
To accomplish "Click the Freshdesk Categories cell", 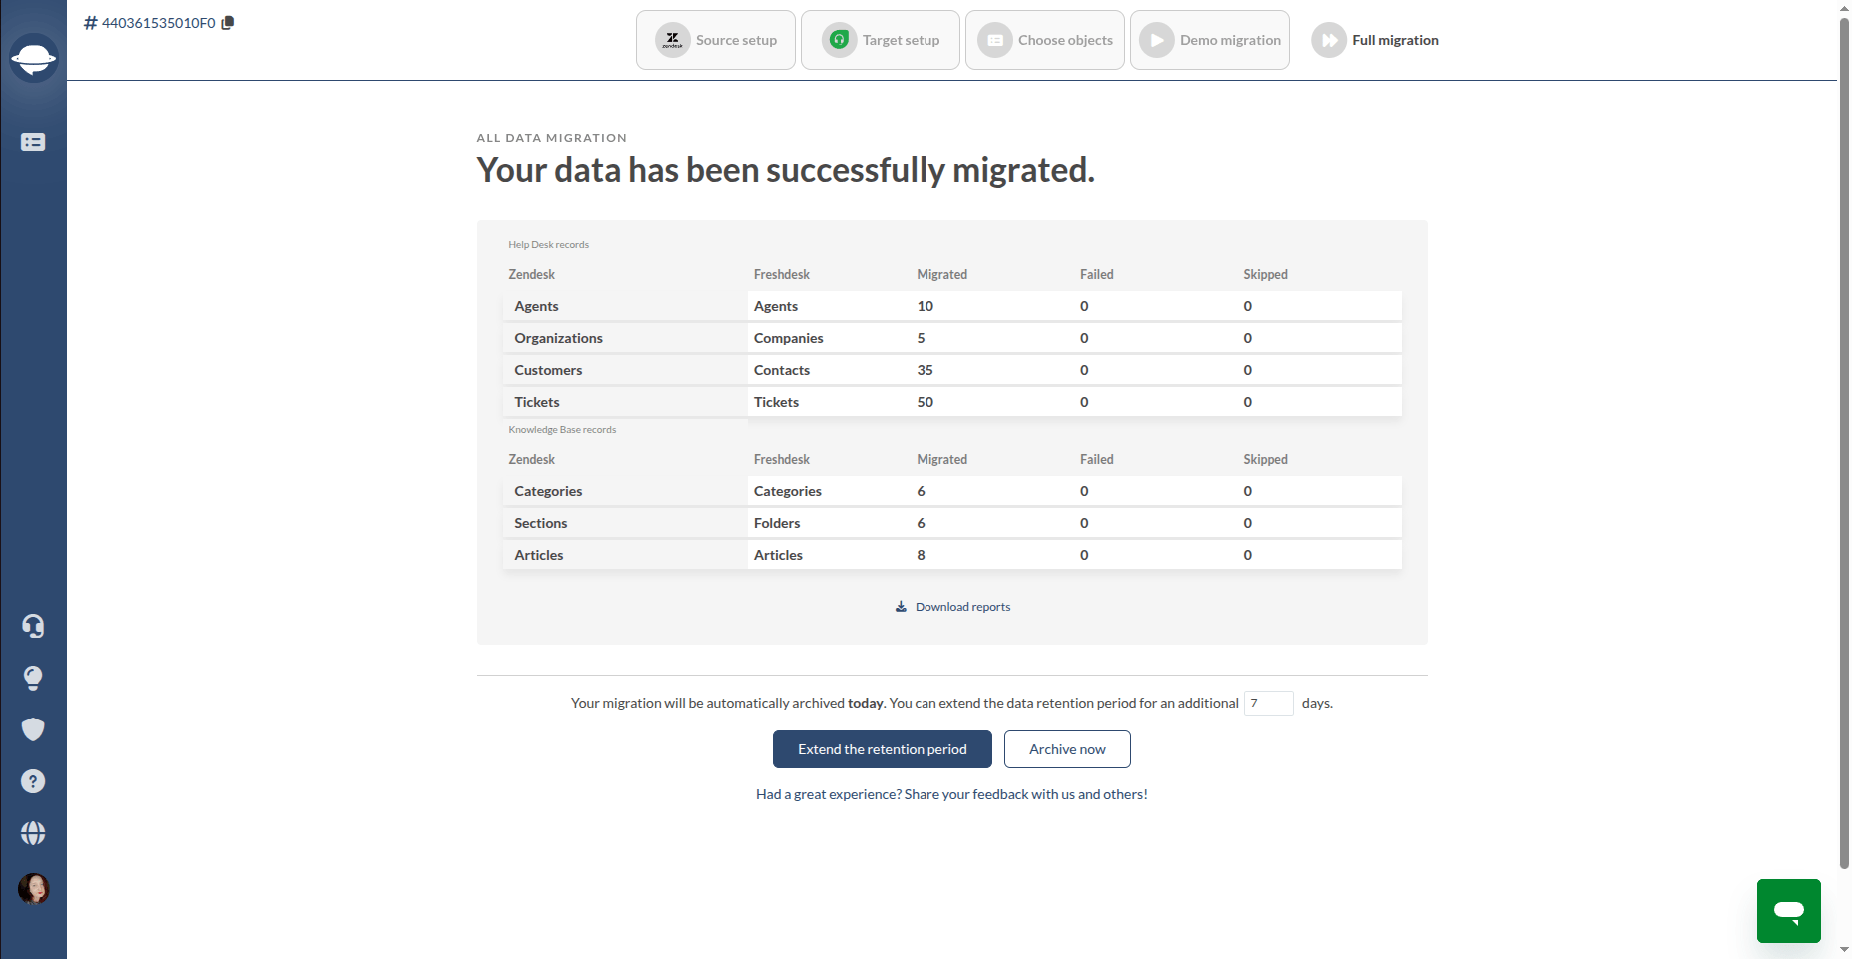I will 788,491.
